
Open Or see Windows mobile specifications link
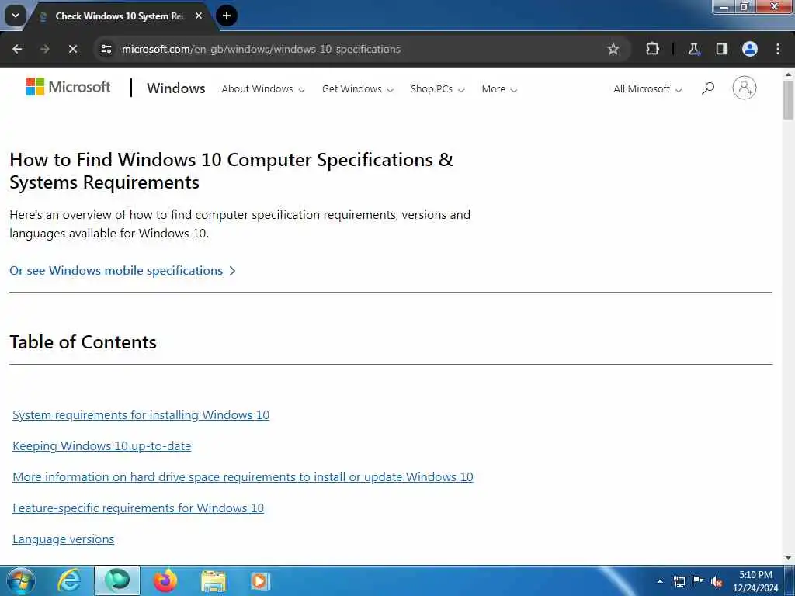(122, 271)
